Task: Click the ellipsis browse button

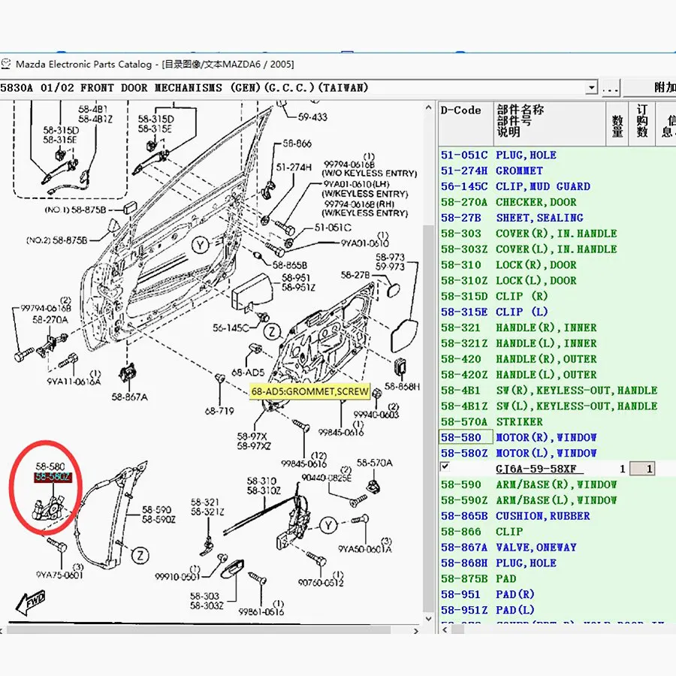Action: point(610,88)
